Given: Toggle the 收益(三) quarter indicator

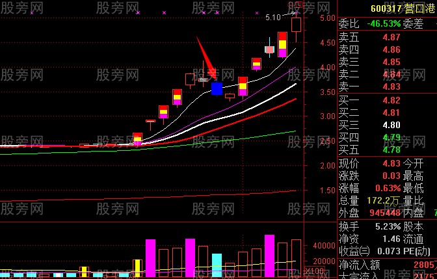Looking at the screenshot, I should coord(354,251).
